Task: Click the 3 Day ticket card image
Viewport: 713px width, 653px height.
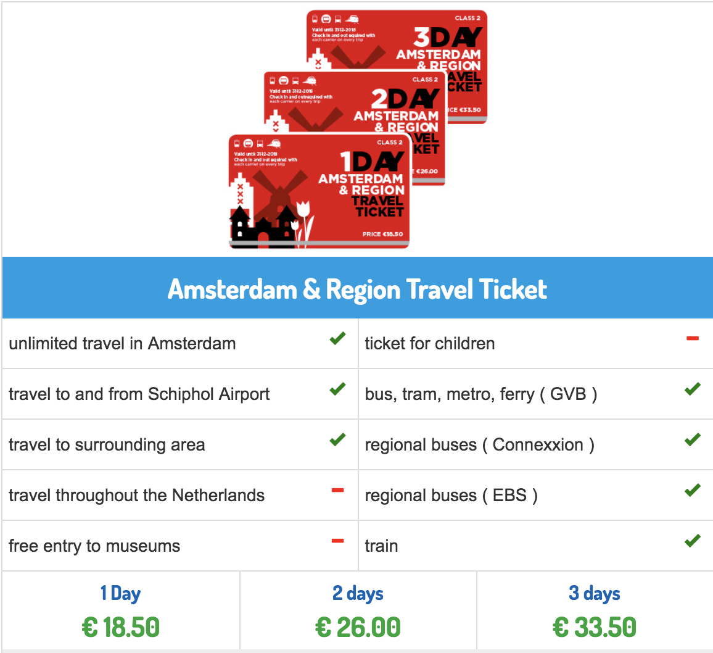Action: (x=397, y=40)
